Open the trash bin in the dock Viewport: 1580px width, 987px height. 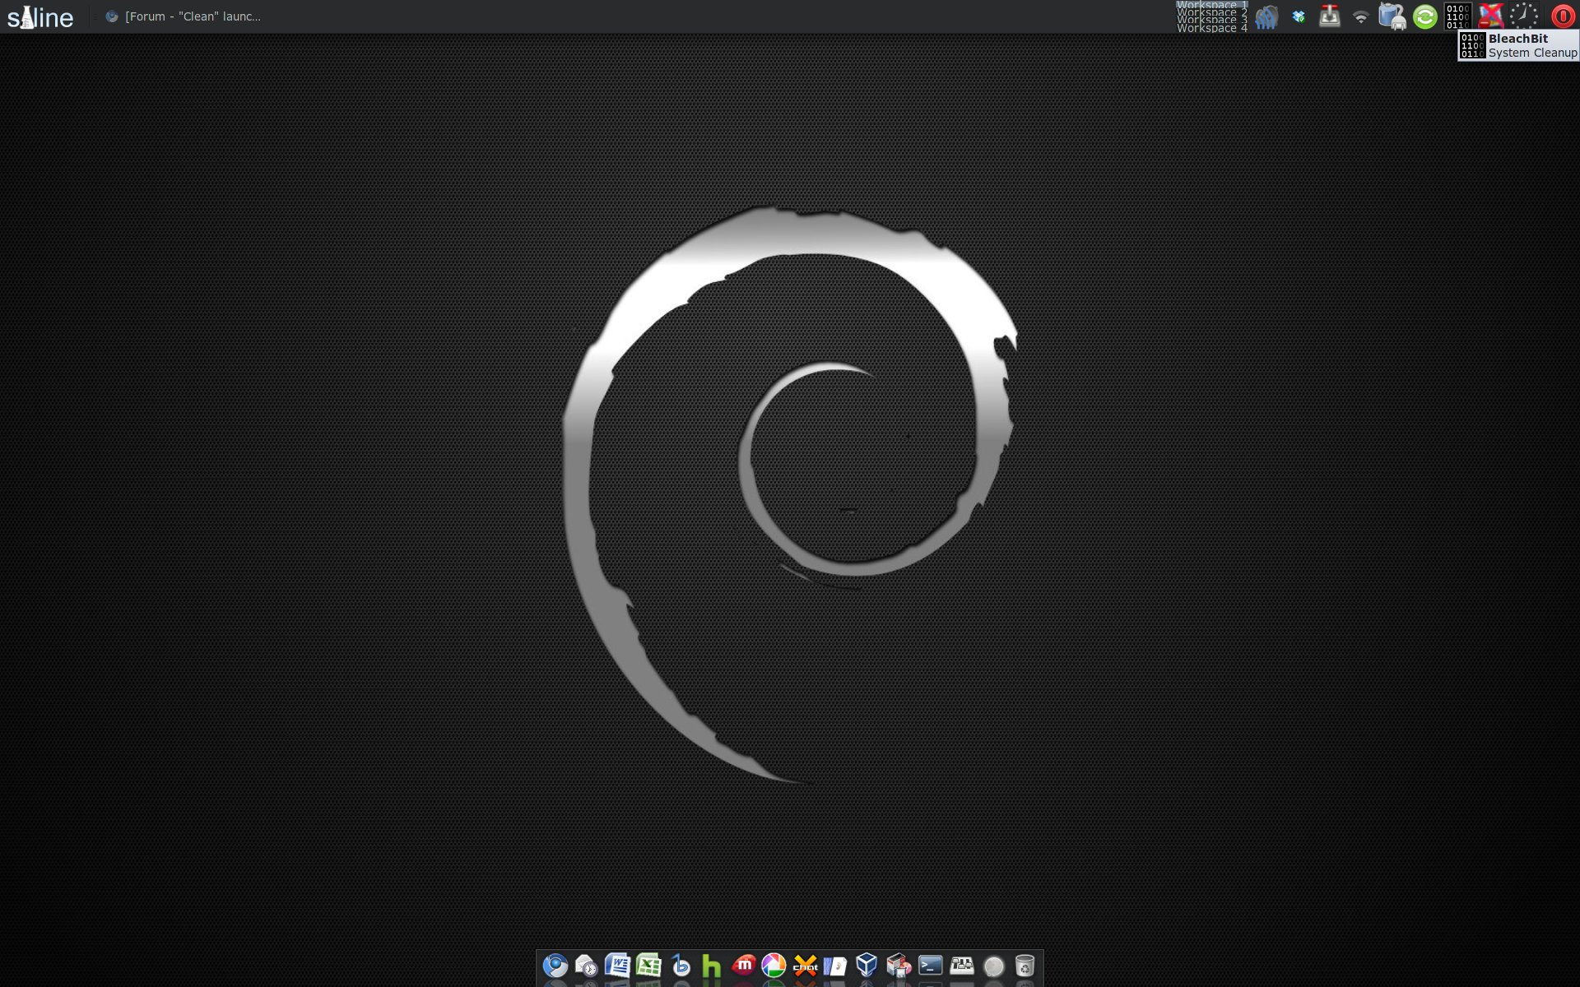(x=1025, y=966)
